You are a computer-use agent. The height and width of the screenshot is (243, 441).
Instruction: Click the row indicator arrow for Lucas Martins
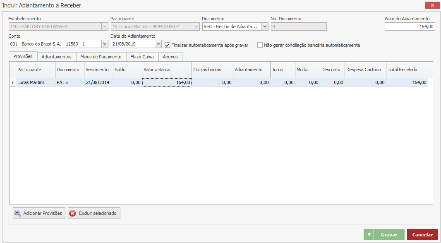(x=12, y=82)
